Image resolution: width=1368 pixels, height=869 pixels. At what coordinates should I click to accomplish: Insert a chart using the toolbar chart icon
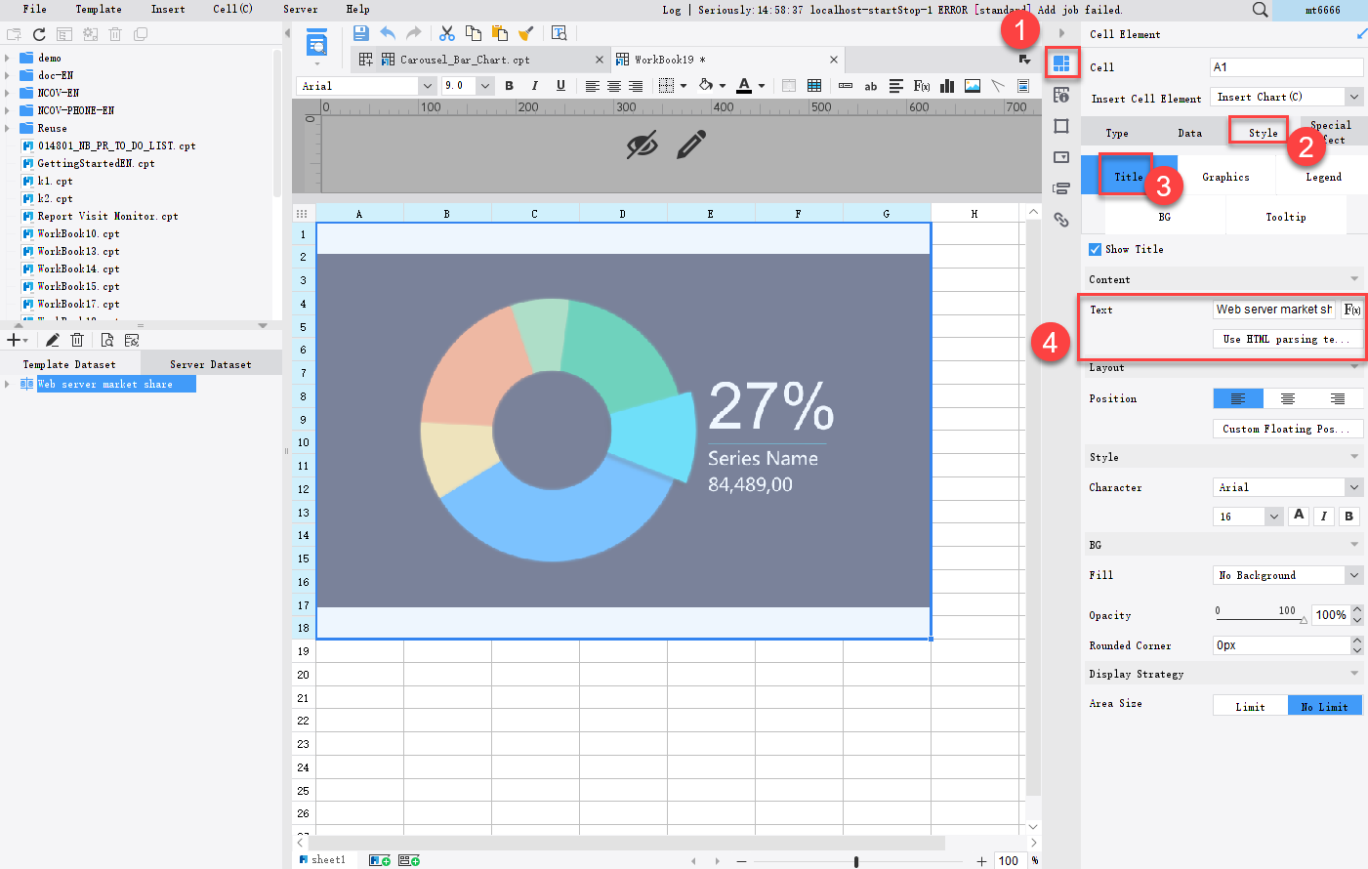[946, 85]
